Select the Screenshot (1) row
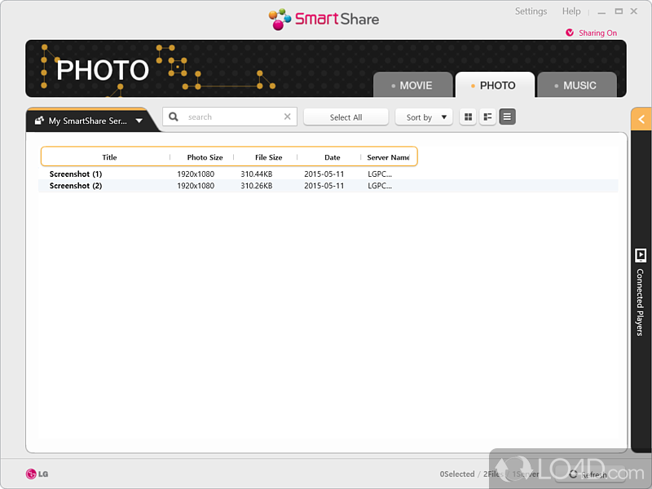 [76, 174]
